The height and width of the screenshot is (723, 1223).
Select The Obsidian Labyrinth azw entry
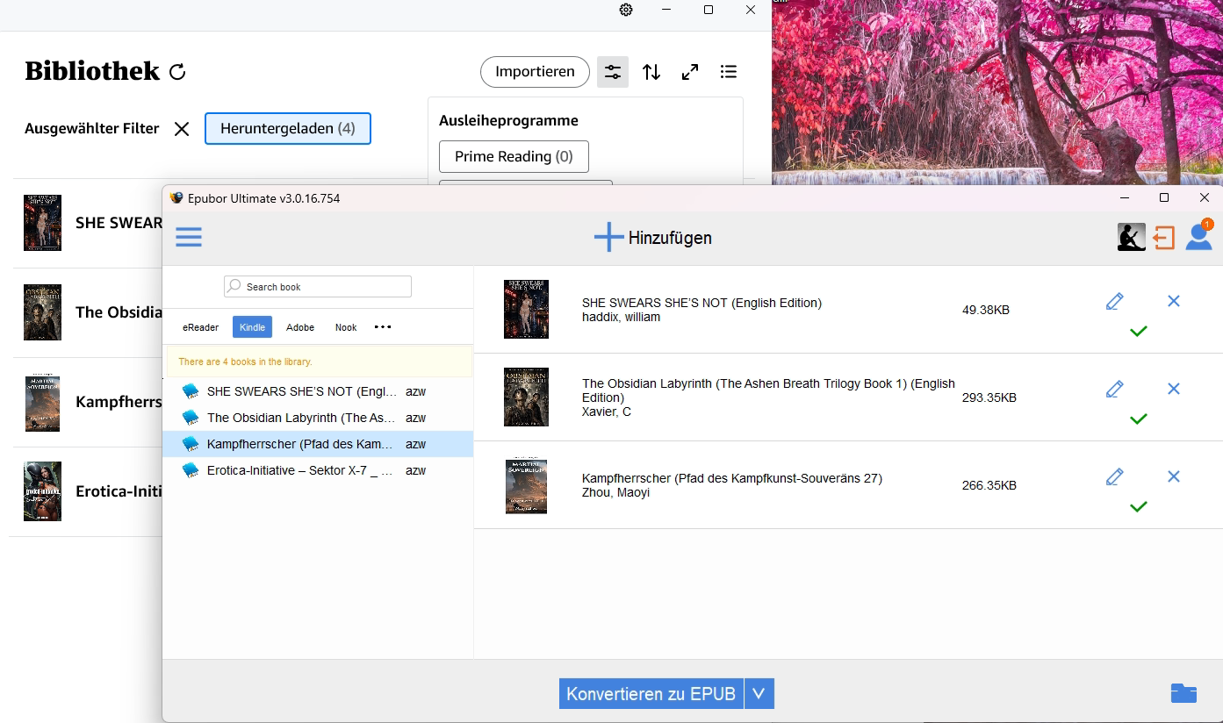318,418
